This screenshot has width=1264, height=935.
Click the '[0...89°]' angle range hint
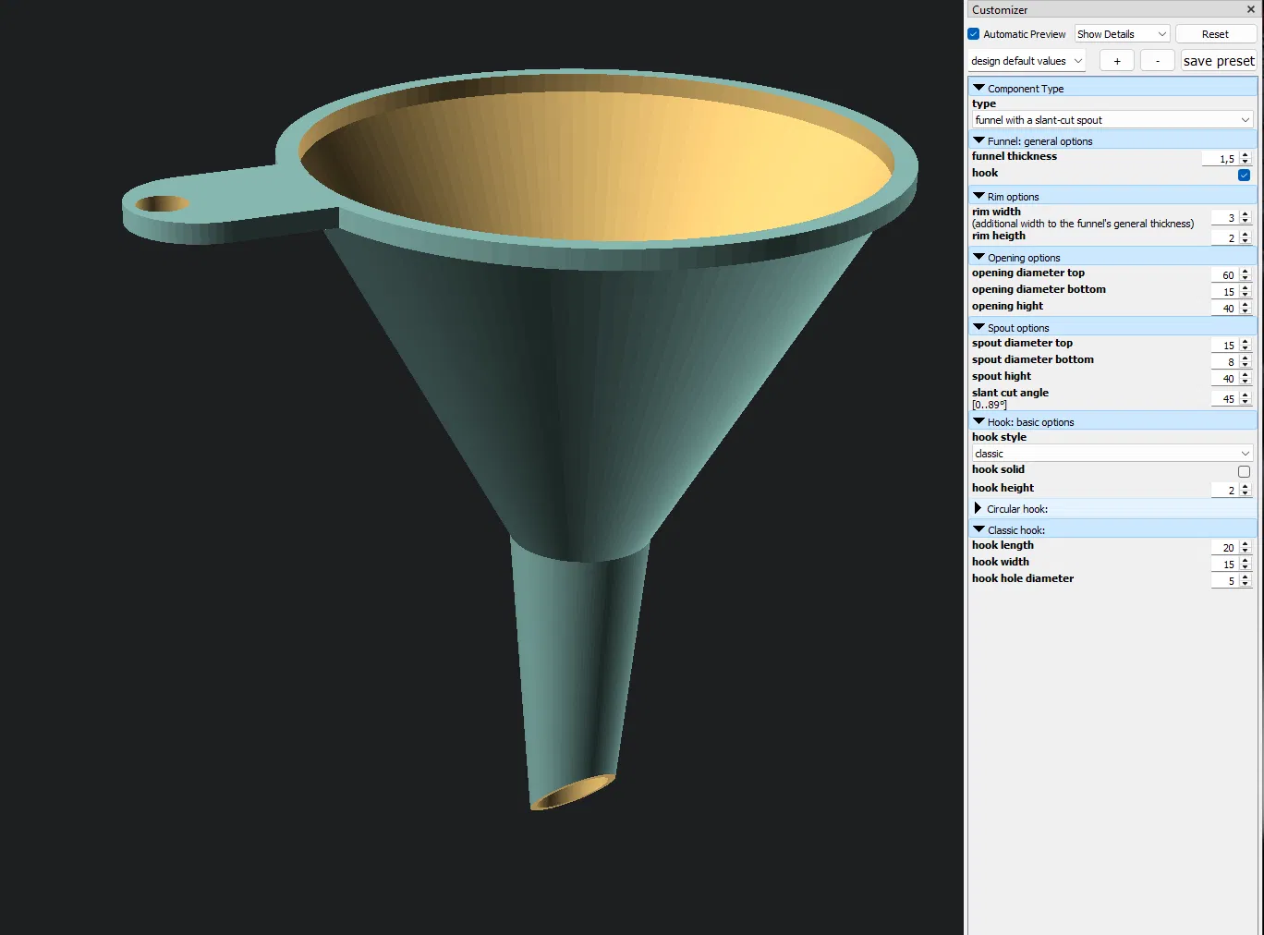tap(990, 405)
